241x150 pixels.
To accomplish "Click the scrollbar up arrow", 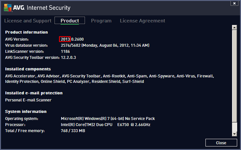I will tap(234, 28).
